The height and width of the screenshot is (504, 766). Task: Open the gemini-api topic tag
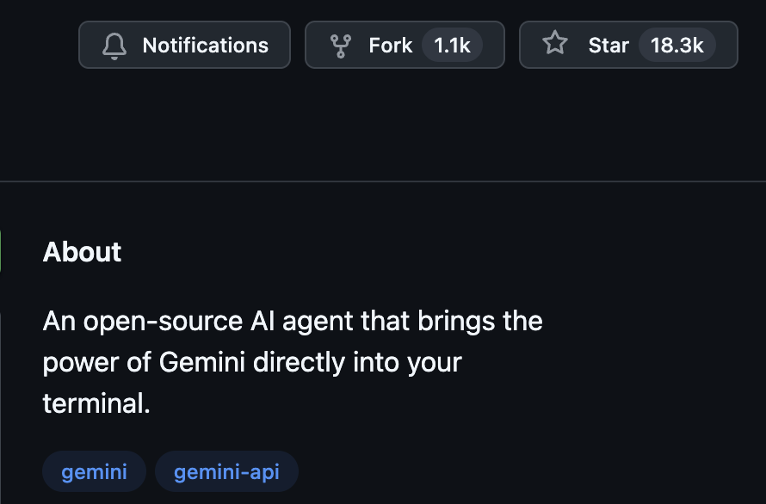[226, 472]
